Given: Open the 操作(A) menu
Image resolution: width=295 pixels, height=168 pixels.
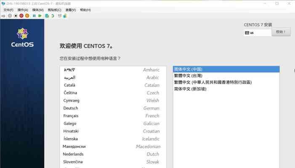Looking at the screenshot, I should coord(23,10).
